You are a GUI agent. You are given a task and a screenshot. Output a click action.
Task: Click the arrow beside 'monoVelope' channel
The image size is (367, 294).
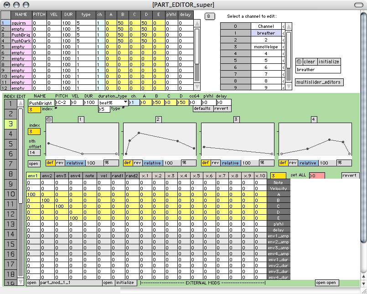283,46
